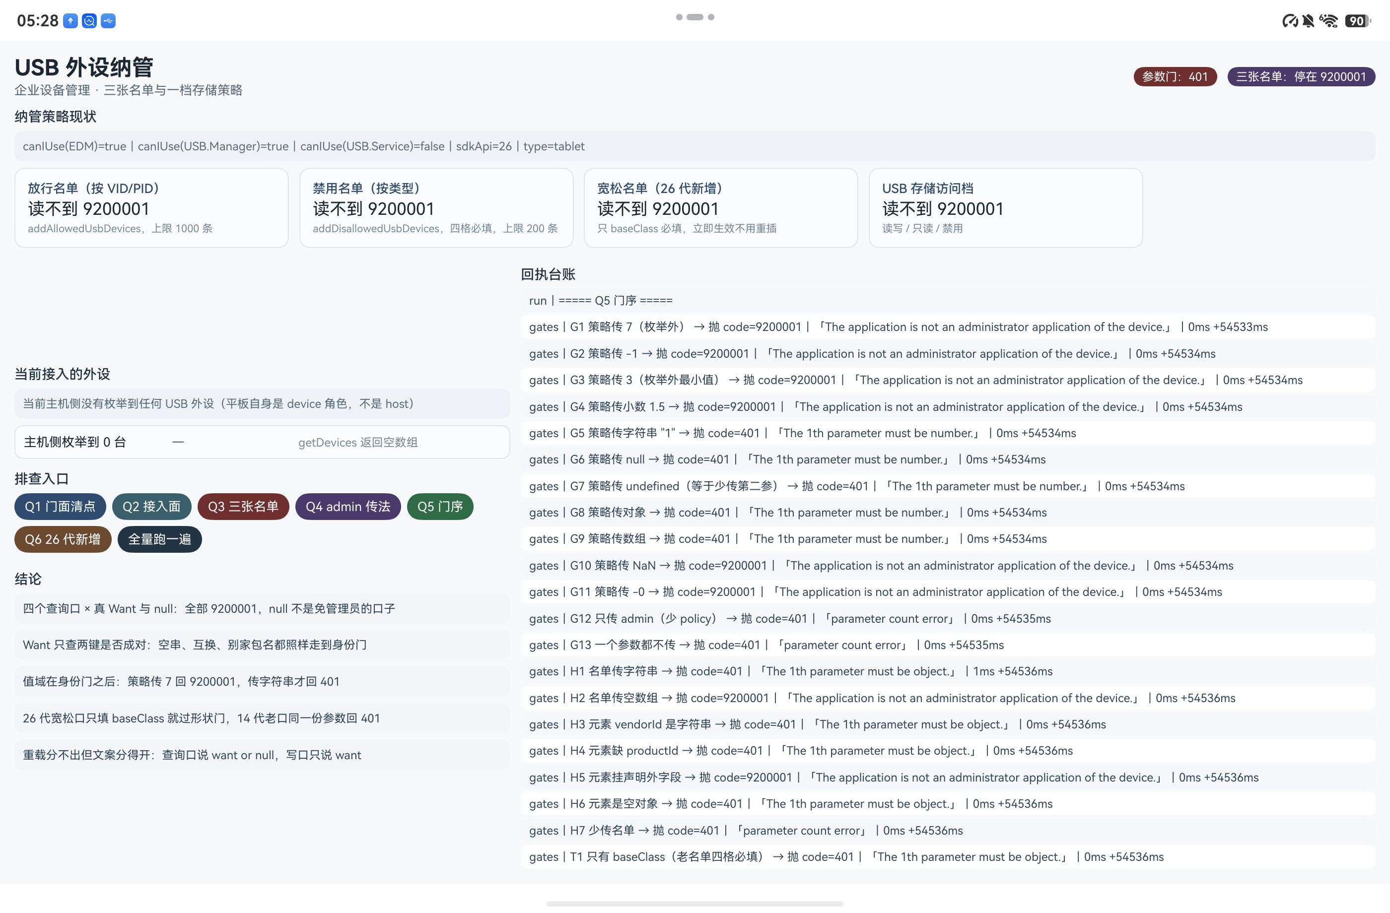Run the Q4 admin 传法 check
Viewport: 1390px width, 913px height.
348,506
